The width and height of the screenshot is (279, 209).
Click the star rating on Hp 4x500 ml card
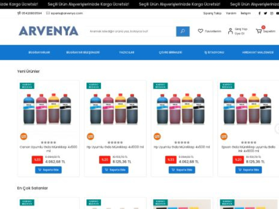(x=182, y=143)
